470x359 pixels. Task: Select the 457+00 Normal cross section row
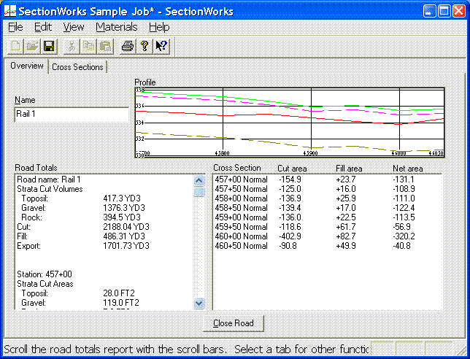click(327, 179)
